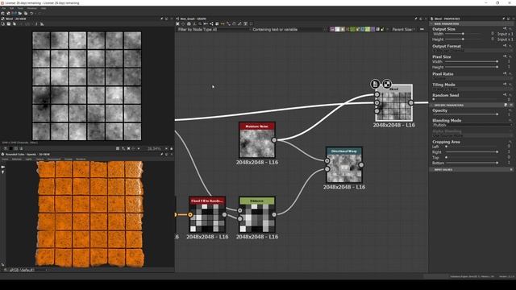The width and height of the screenshot is (516, 290).
Task: Click the camera snapshot icon in graph toolbar
Action: [189, 23]
